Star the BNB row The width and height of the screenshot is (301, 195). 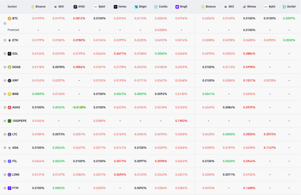[5, 94]
